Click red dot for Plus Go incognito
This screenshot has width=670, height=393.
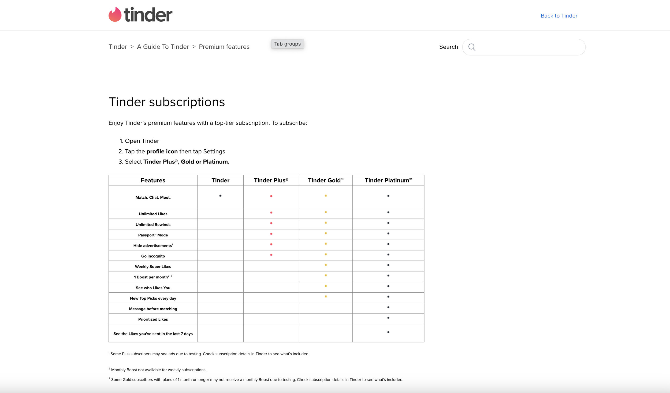pos(271,255)
